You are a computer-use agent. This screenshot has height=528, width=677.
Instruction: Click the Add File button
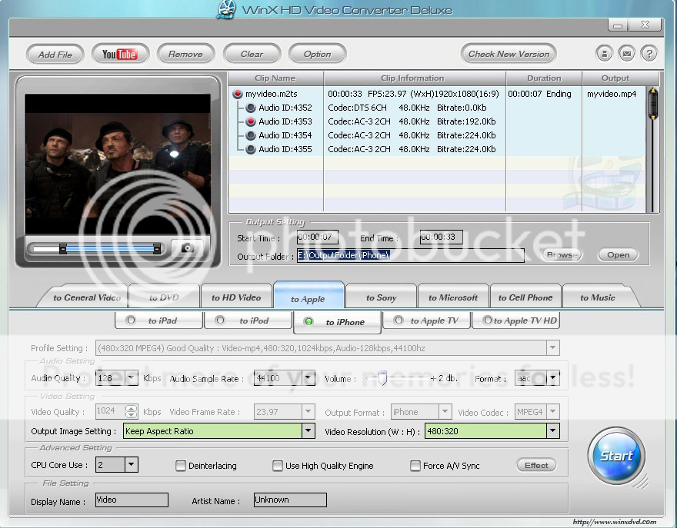point(55,55)
